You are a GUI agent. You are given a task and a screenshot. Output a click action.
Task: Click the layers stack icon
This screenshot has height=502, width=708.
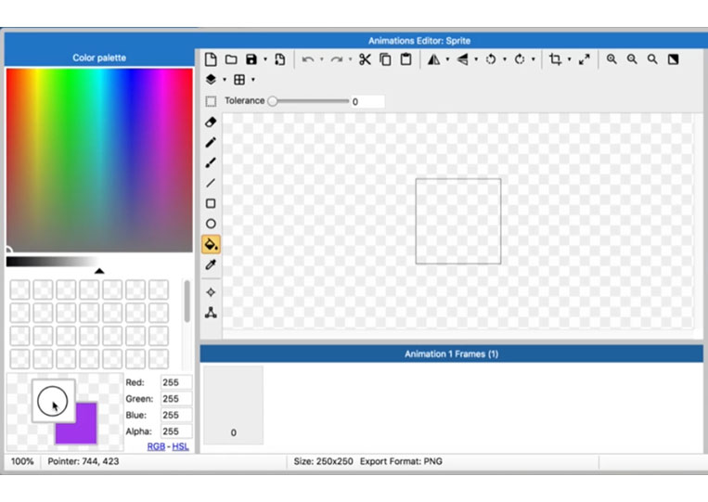click(211, 80)
